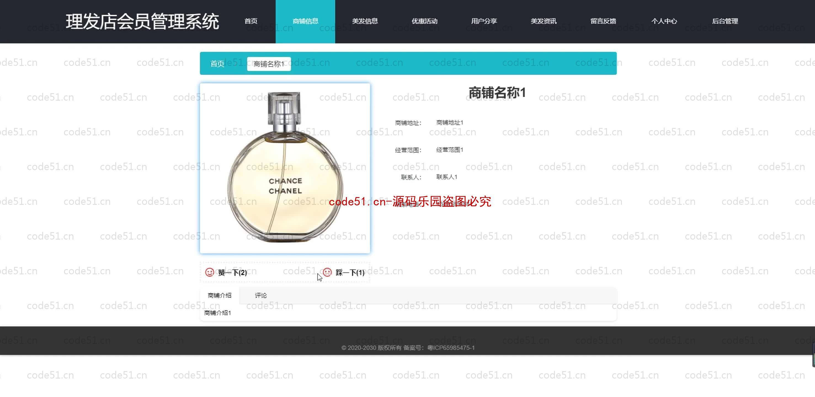Click the Chanel perfume product image
Image resolution: width=815 pixels, height=397 pixels.
285,168
